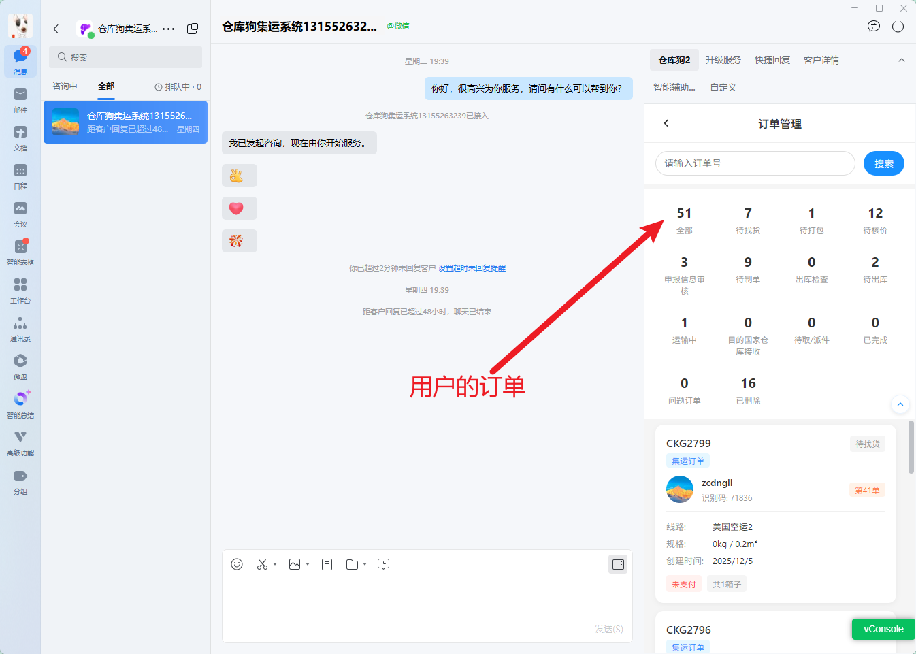Switch to the 仓库狗2 tab

click(x=674, y=60)
